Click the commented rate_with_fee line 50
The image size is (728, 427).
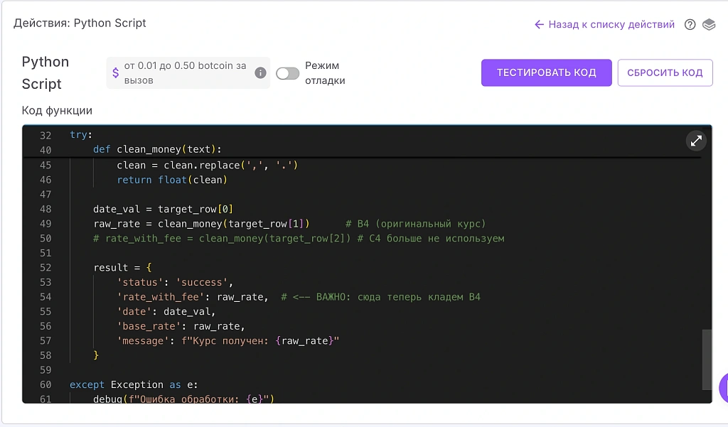tap(299, 239)
